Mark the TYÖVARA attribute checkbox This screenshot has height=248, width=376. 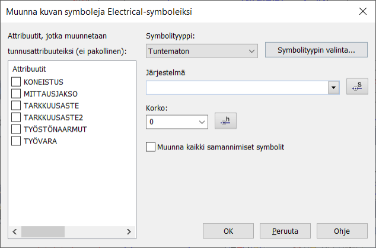point(17,141)
